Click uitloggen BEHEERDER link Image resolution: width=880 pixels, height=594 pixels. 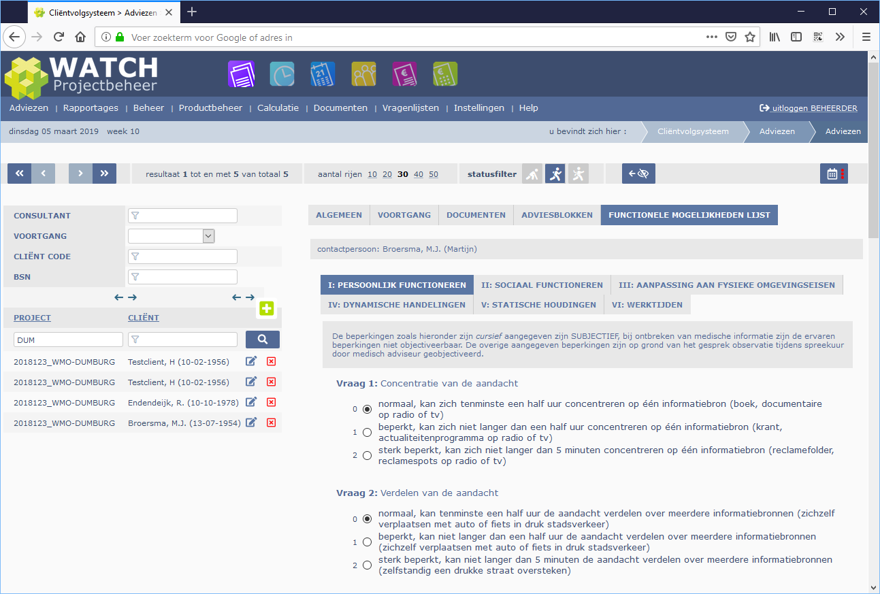(809, 108)
